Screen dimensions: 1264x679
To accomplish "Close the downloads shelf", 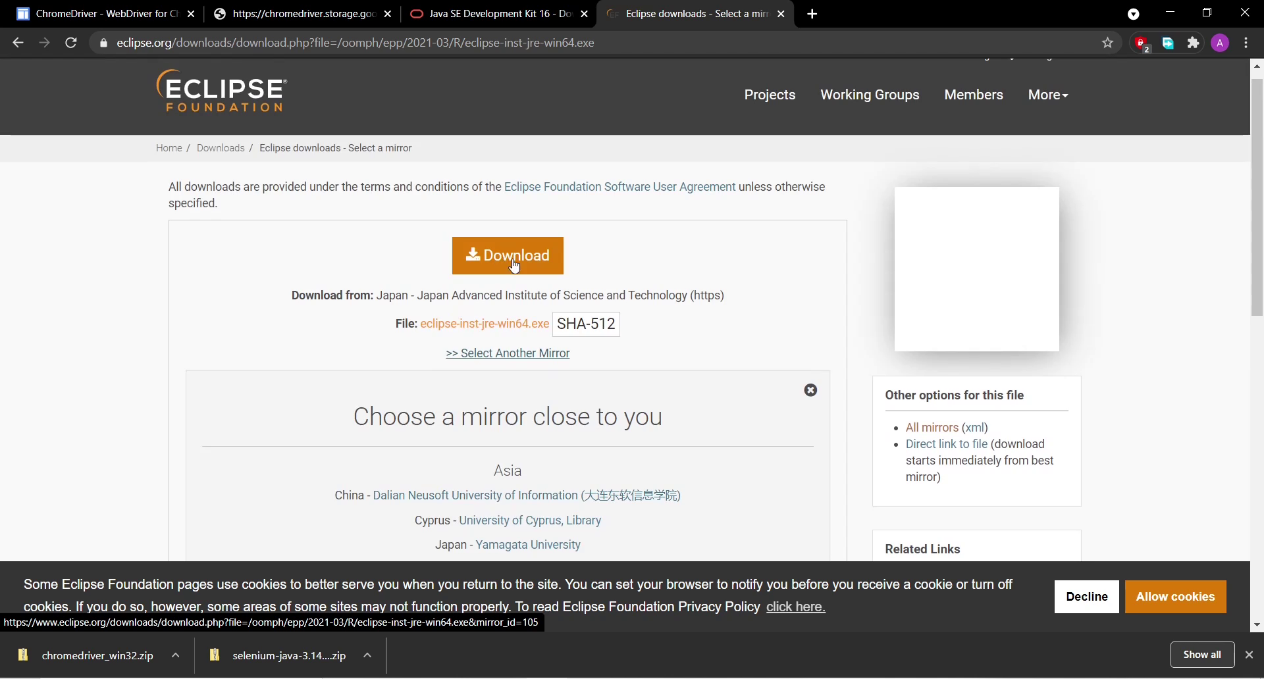I will tap(1249, 655).
